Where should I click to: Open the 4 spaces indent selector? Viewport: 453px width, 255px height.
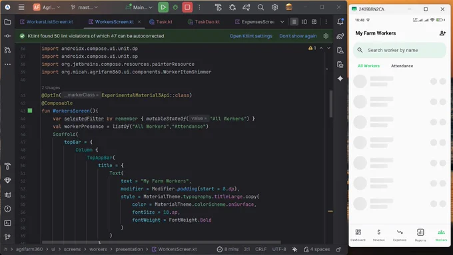point(316,249)
